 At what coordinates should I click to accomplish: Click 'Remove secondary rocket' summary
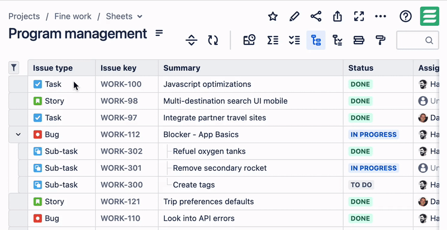[x=220, y=168]
